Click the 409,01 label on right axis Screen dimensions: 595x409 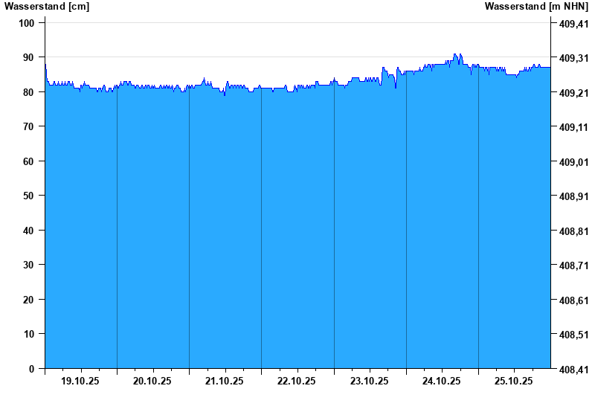click(x=573, y=162)
